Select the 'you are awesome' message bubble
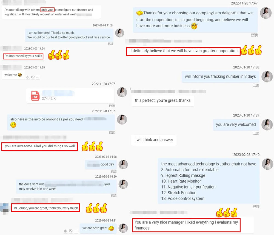The width and height of the screenshot is (274, 235). click(x=40, y=146)
